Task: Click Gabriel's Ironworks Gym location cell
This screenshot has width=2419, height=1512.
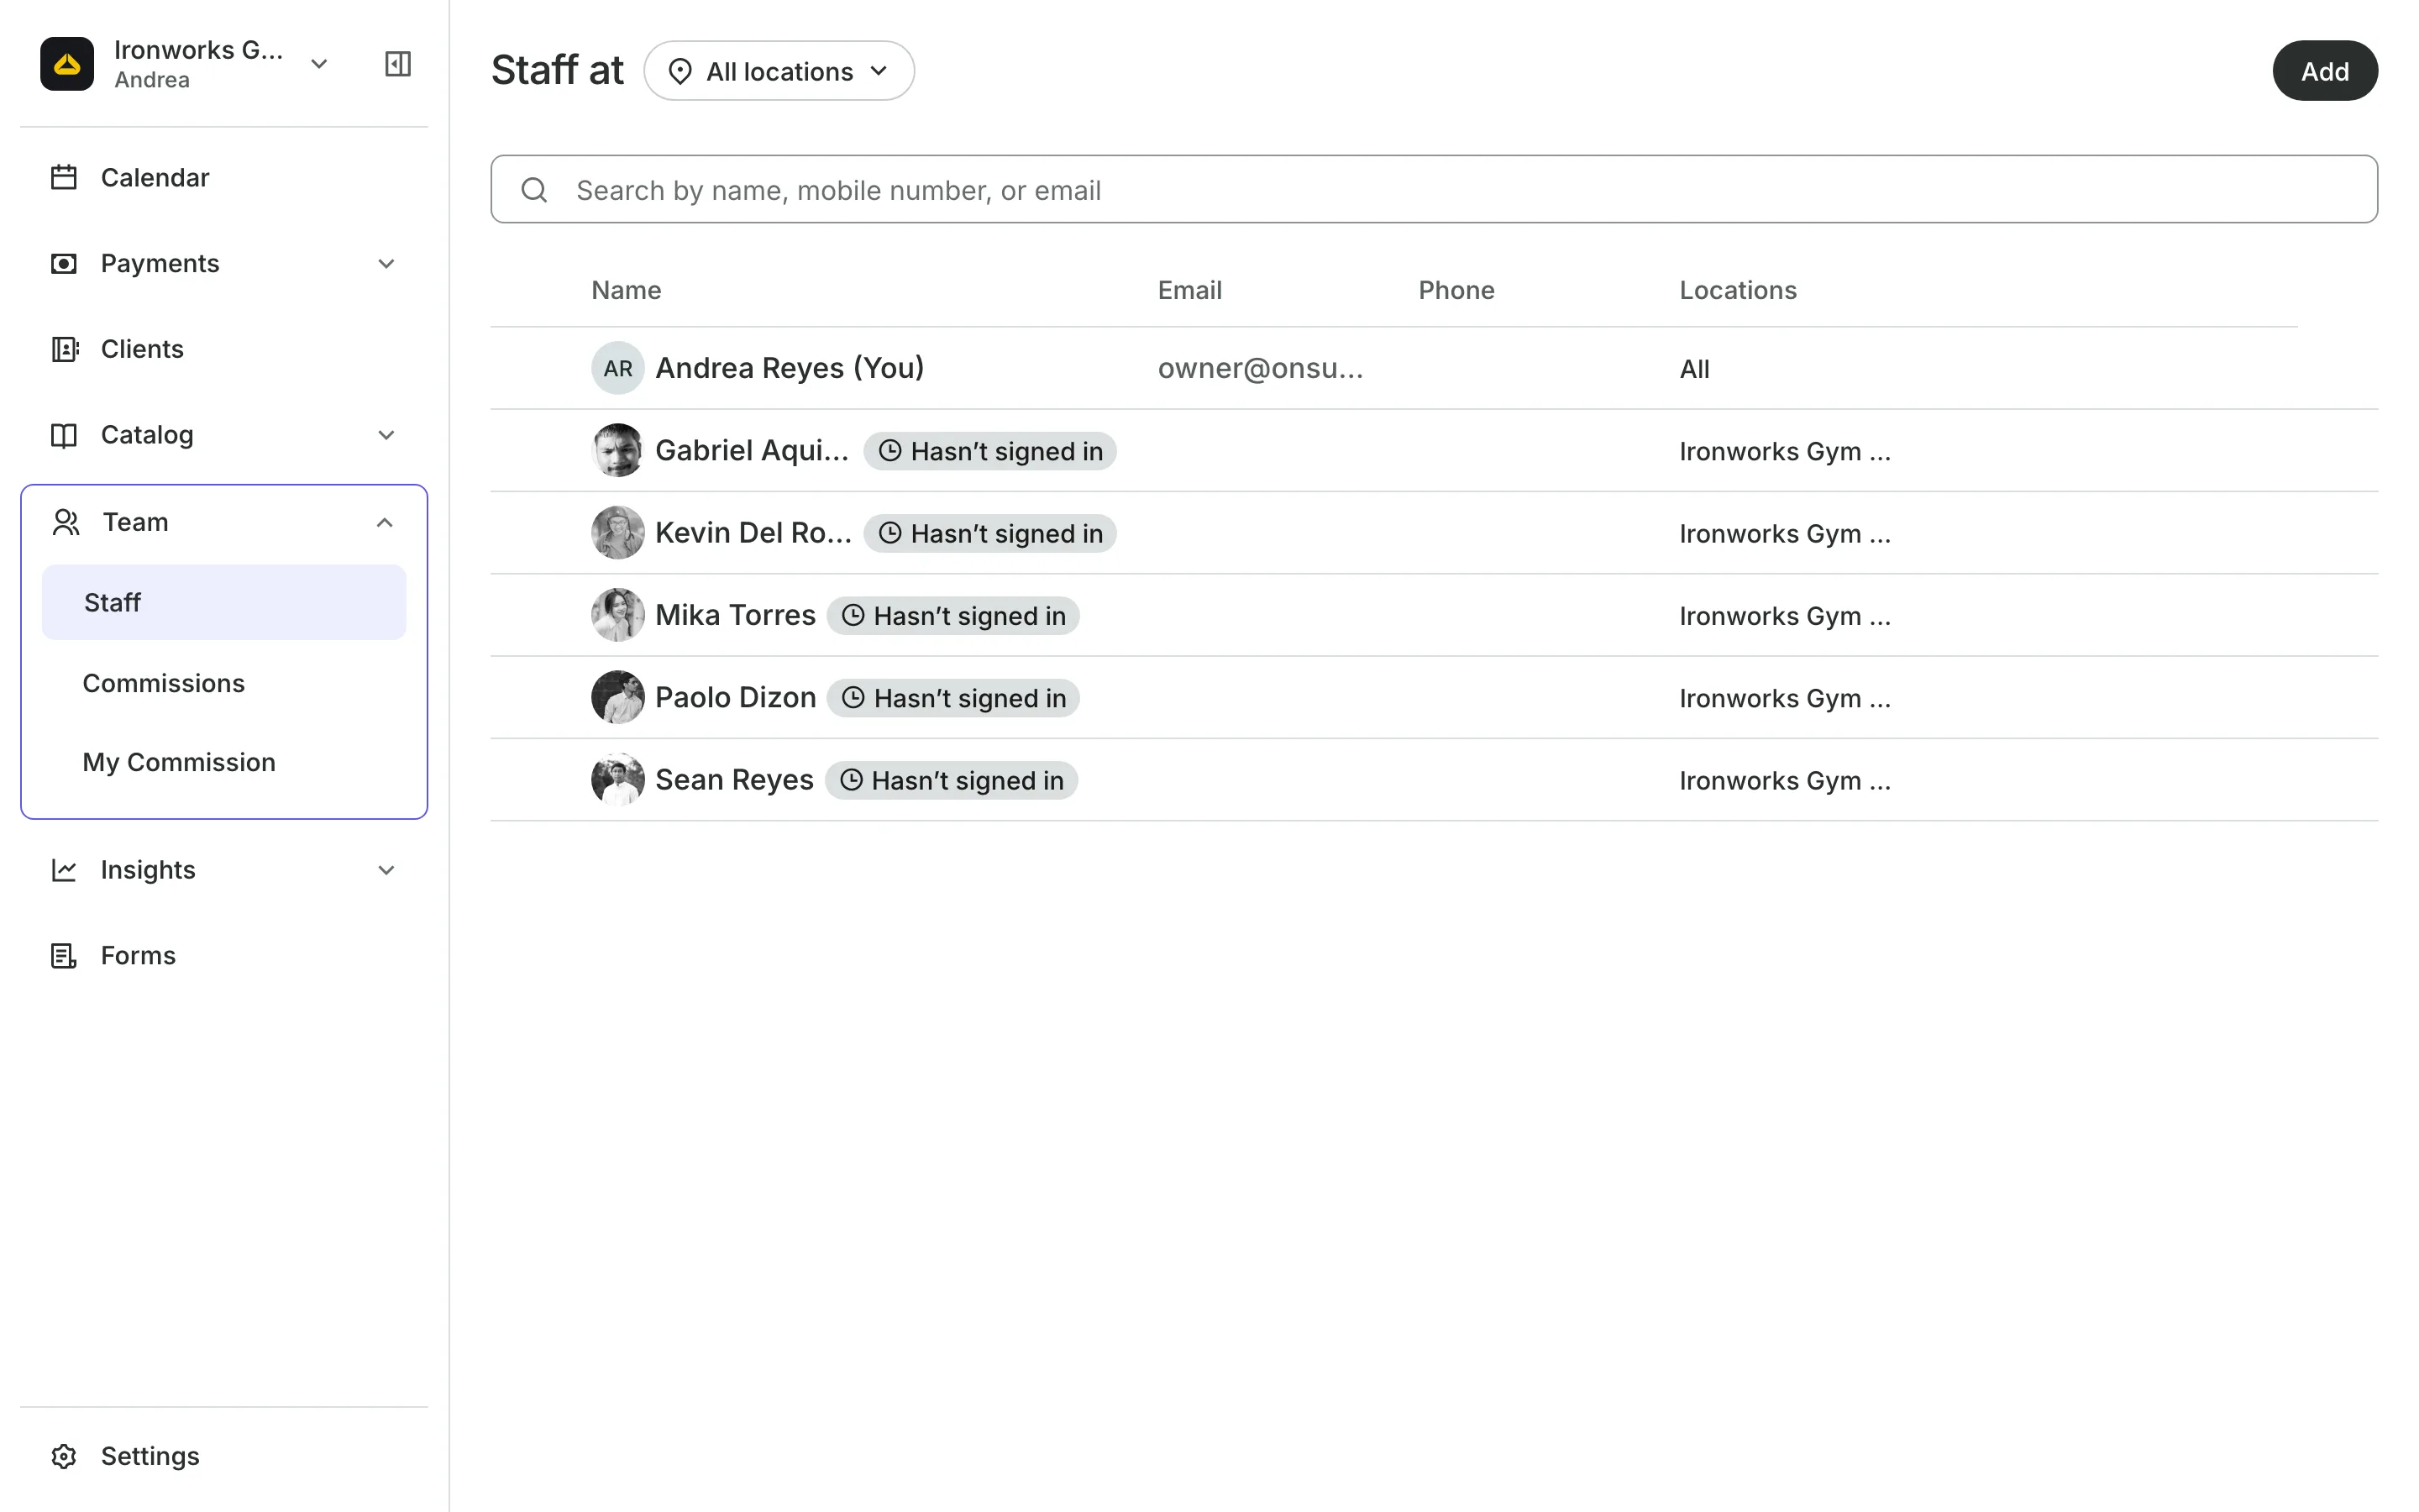Action: pos(1785,451)
